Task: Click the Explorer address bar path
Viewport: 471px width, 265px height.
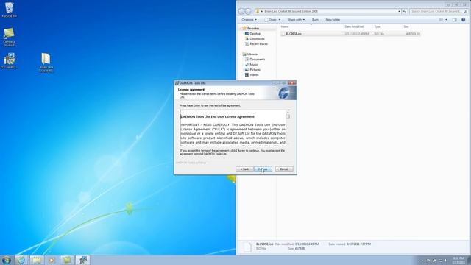Action: pos(291,12)
